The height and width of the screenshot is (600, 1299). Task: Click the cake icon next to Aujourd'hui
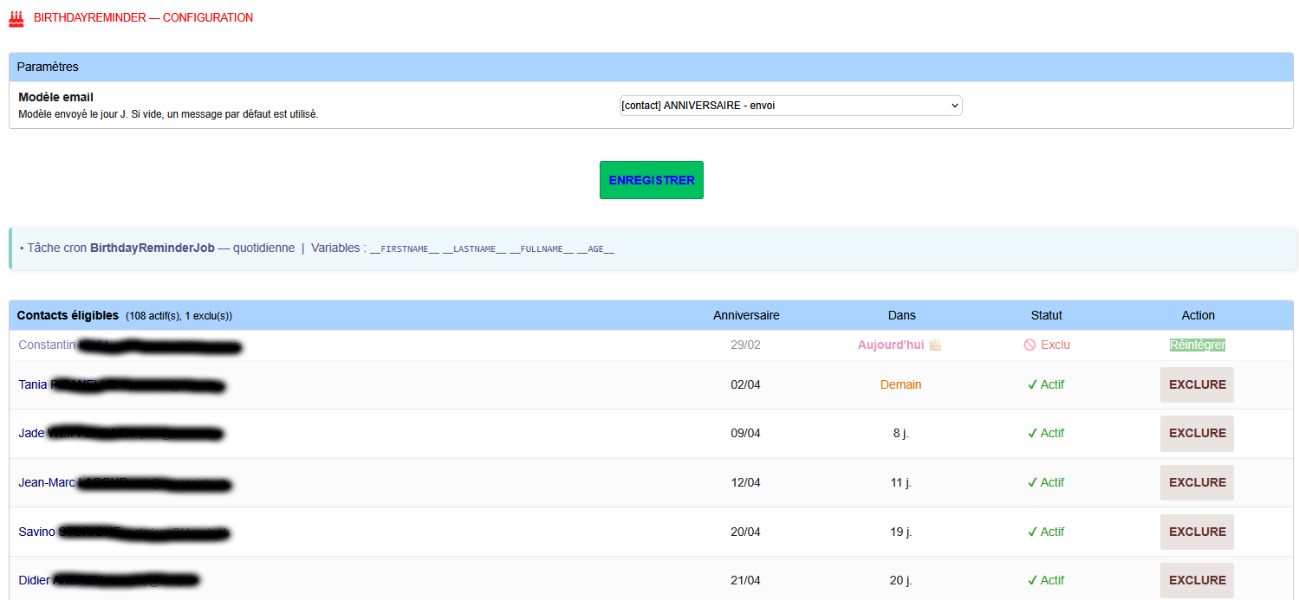935,345
